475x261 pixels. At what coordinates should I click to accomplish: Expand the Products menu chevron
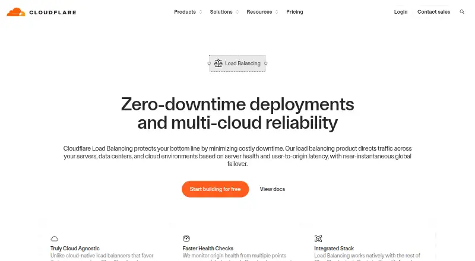201,12
